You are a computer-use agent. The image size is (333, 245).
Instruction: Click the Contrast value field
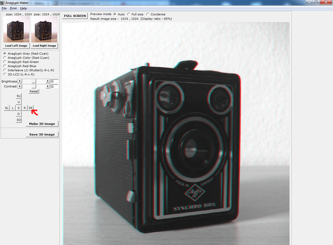pos(55,86)
